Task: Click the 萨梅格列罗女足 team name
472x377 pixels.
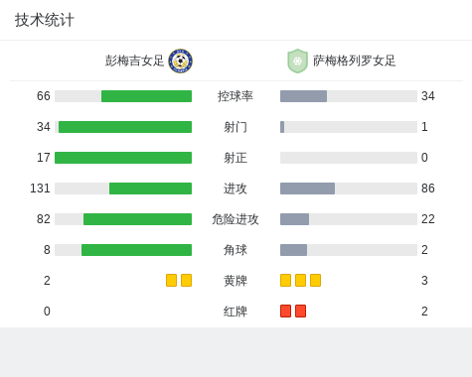Action: 355,61
